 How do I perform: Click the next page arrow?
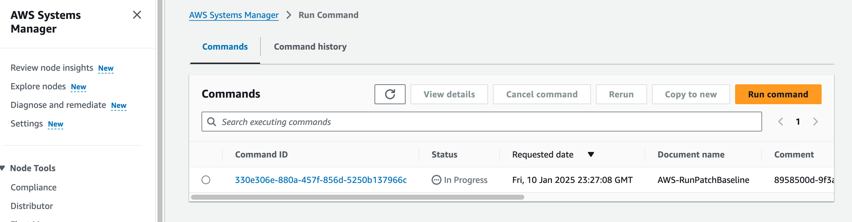click(815, 122)
